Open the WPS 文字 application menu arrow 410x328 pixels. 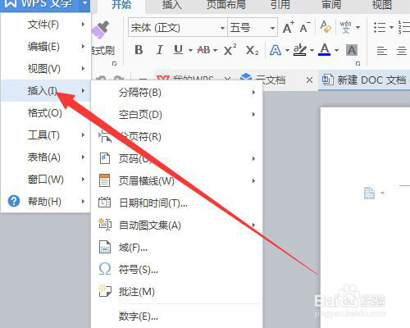(84, 3)
